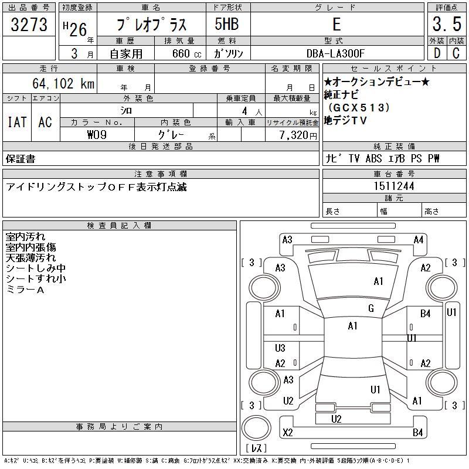Click the shift type IAT

tap(17, 123)
